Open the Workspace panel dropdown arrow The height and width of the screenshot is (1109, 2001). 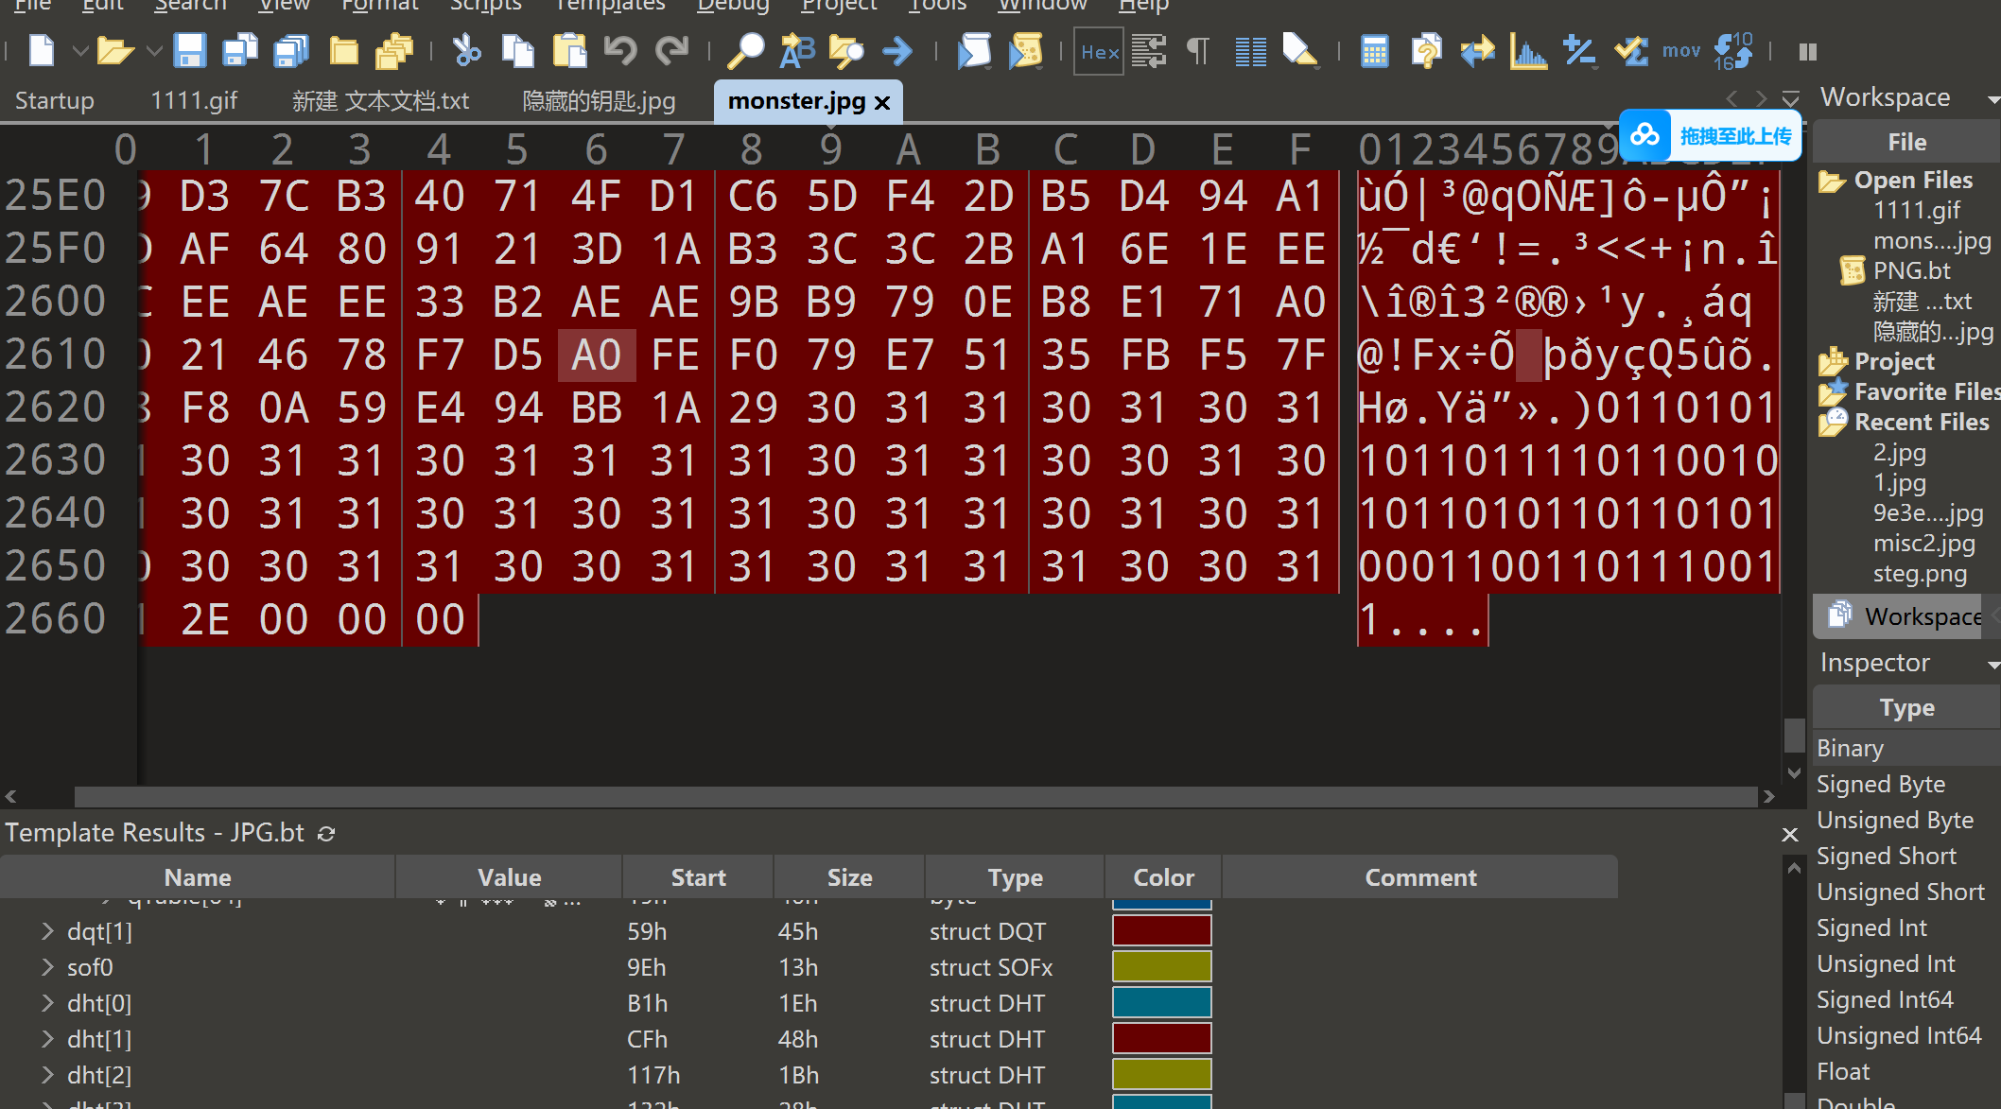click(1992, 99)
